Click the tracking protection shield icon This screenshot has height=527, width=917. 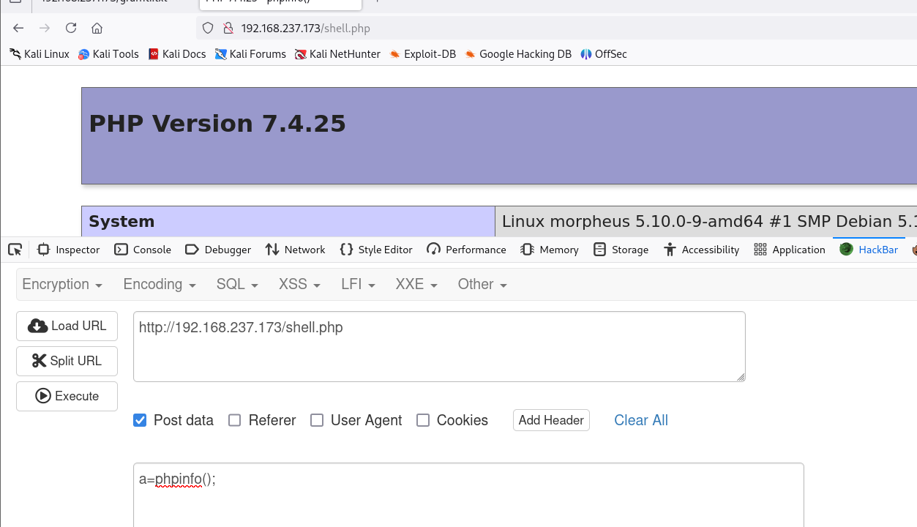pyautogui.click(x=208, y=28)
